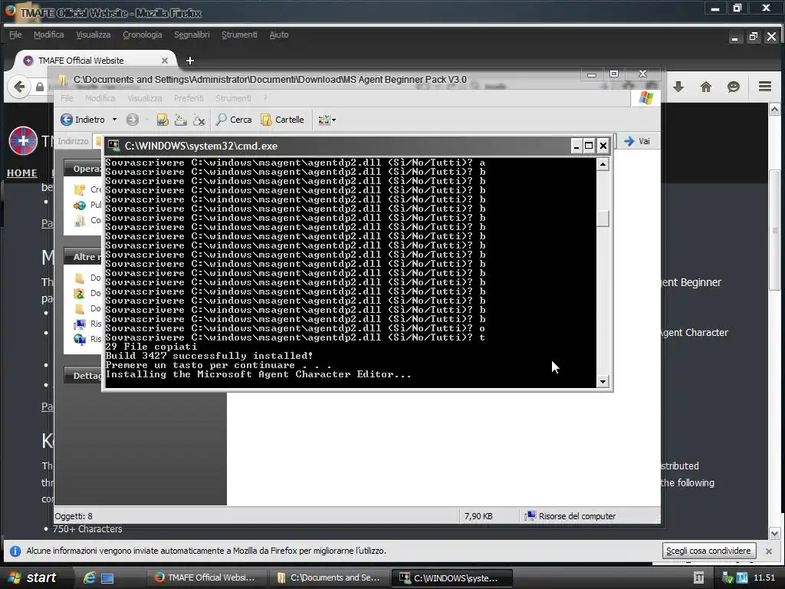The width and height of the screenshot is (785, 589).
Task: Click Risorse del computer status bar entry
Action: 570,516
